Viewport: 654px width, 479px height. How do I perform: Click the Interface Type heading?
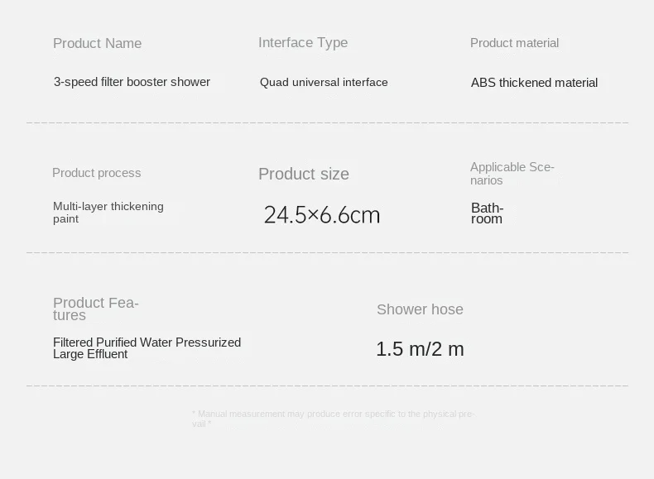pyautogui.click(x=303, y=42)
